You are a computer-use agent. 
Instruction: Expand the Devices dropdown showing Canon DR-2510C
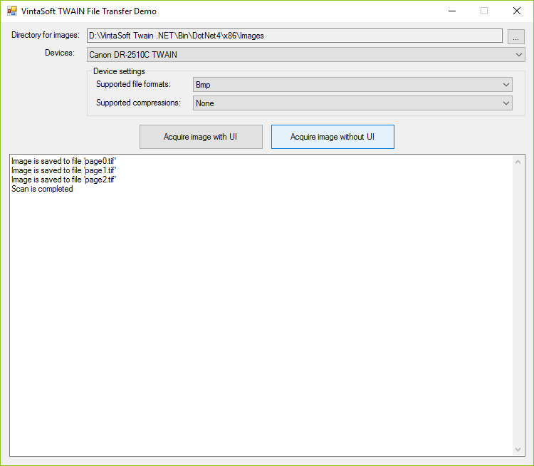click(305, 55)
